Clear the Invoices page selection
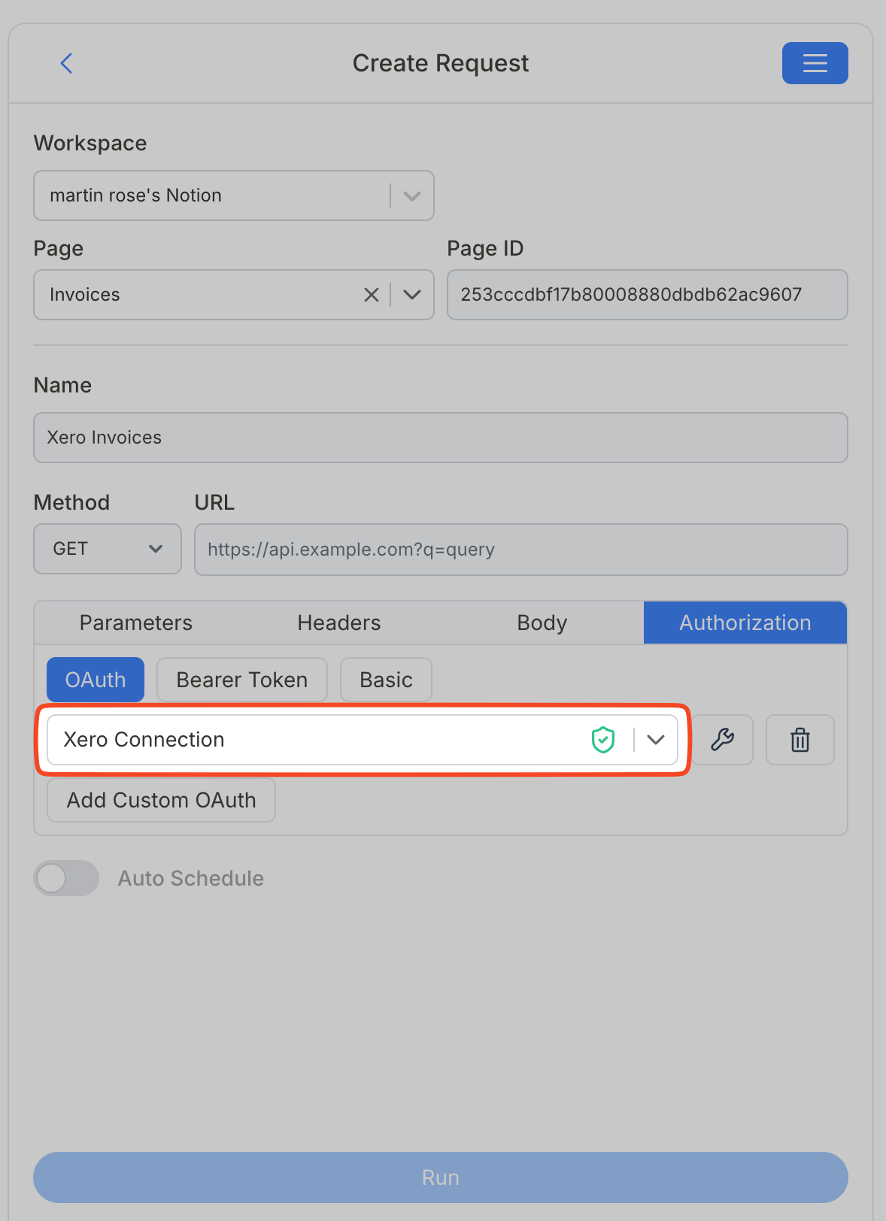This screenshot has height=1221, width=886. point(371,295)
